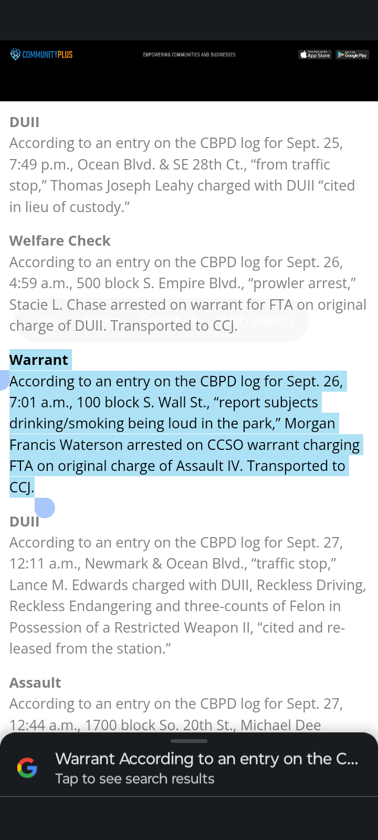Open the Warrant search suggestion title

tap(207, 759)
